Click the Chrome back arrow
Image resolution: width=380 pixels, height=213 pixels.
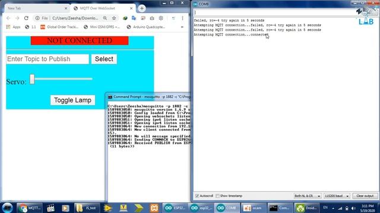pyautogui.click(x=8, y=18)
